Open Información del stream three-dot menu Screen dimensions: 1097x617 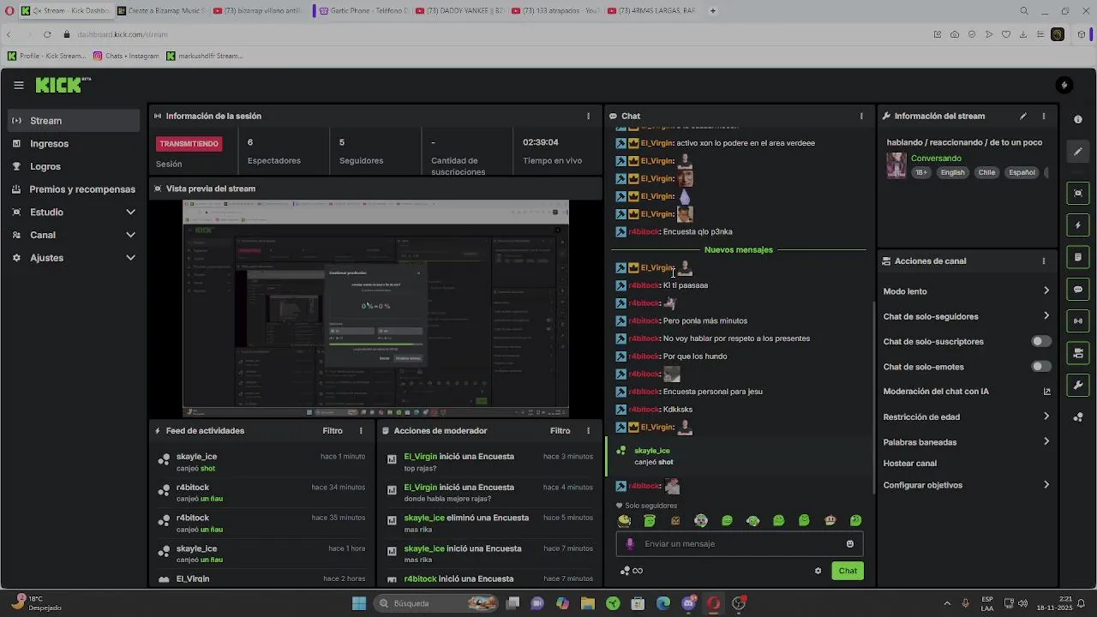(x=1044, y=116)
